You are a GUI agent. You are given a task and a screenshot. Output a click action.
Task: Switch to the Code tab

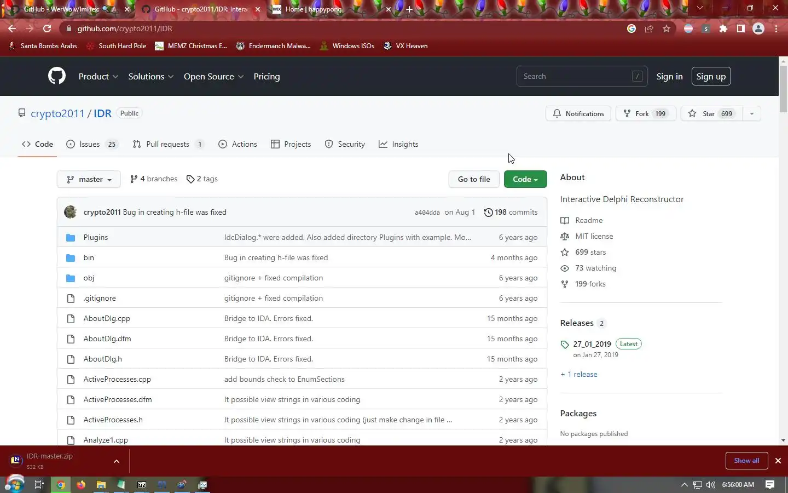[37, 144]
